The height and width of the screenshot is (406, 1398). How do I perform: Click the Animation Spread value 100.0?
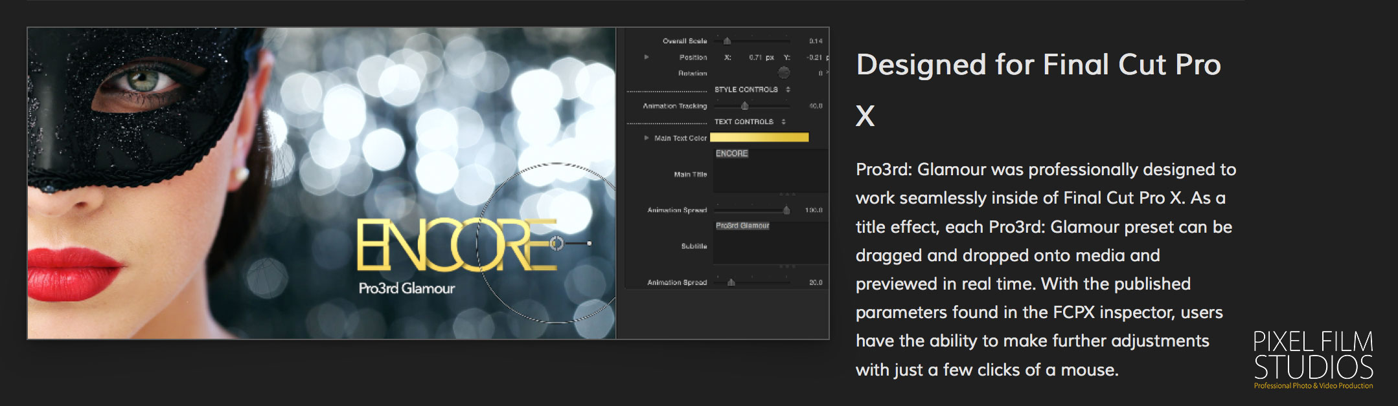coord(814,210)
